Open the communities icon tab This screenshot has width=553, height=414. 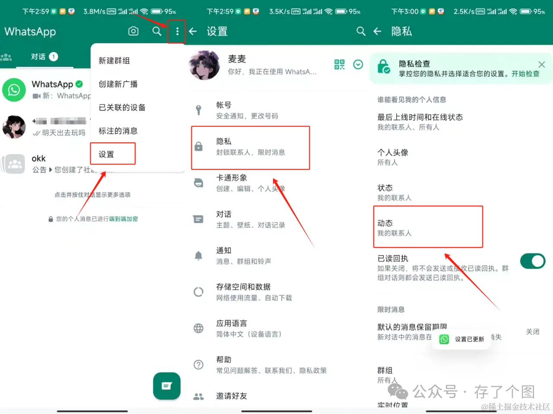[6, 57]
